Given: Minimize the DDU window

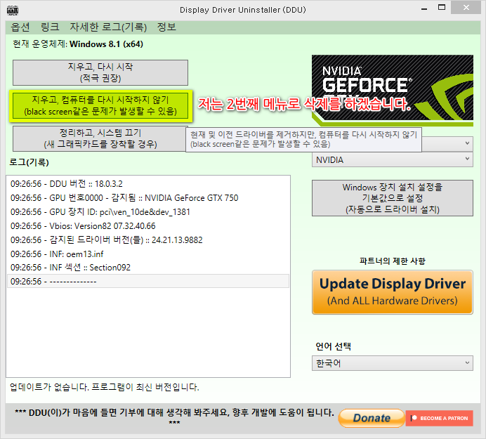Looking at the screenshot, I should [x=424, y=8].
